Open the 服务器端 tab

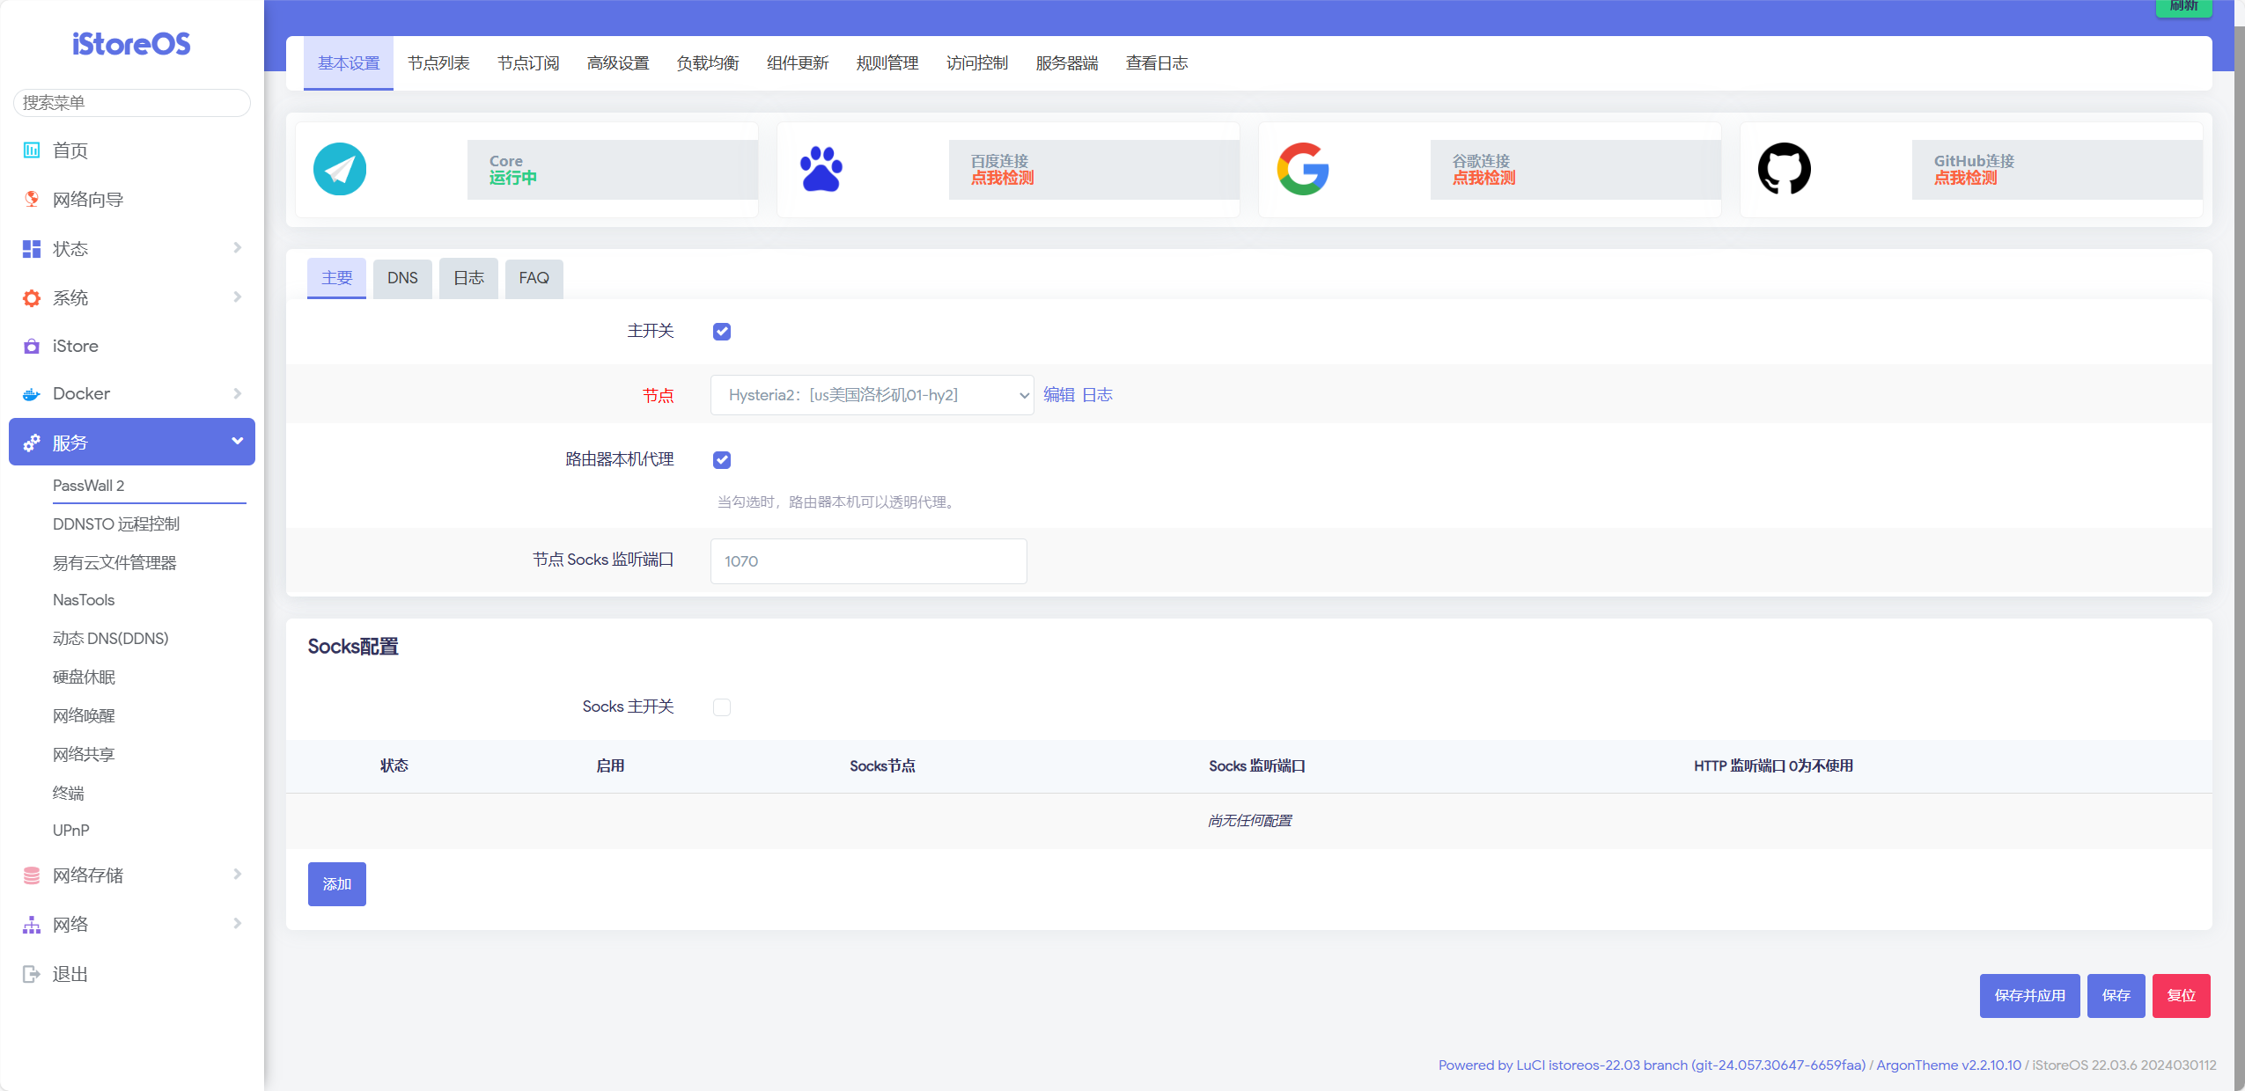[x=1067, y=63]
